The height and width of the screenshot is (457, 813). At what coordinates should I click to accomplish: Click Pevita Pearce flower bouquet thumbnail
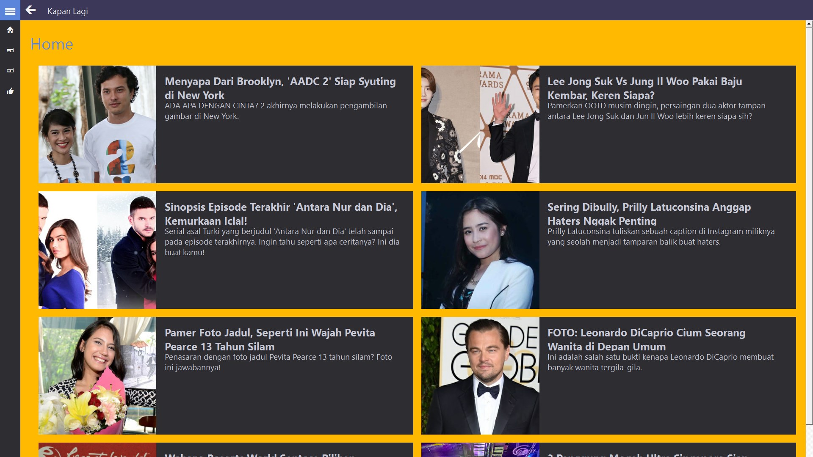(x=97, y=376)
